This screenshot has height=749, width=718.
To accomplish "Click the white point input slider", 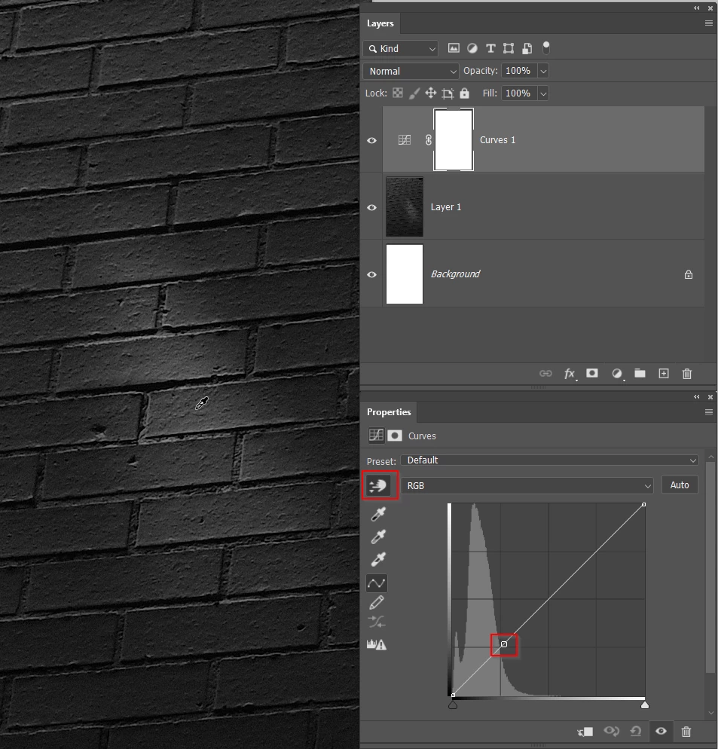I will [x=645, y=705].
